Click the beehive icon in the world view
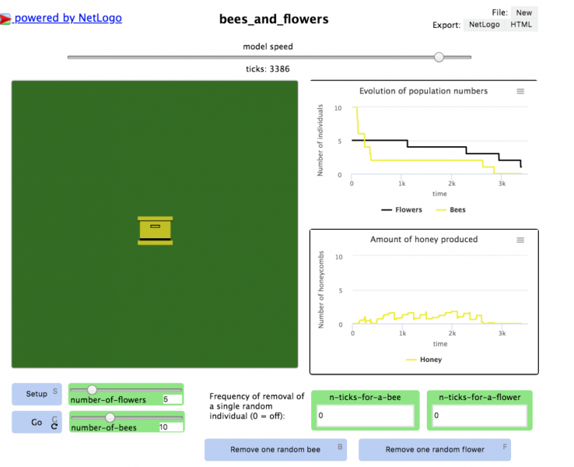 (x=155, y=230)
